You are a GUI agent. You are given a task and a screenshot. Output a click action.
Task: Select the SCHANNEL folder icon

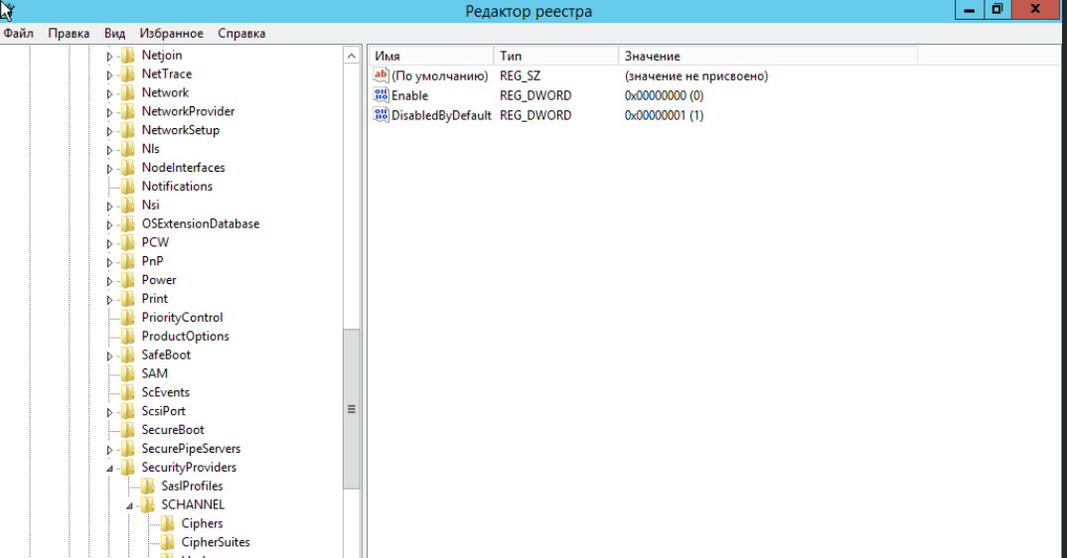pos(147,504)
